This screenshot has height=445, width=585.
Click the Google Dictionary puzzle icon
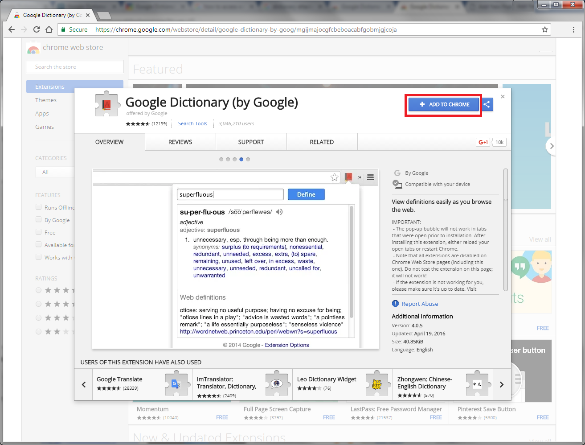107,104
